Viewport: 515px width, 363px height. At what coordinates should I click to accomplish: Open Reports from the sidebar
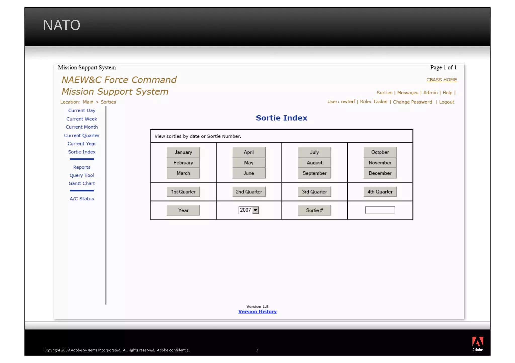point(81,167)
